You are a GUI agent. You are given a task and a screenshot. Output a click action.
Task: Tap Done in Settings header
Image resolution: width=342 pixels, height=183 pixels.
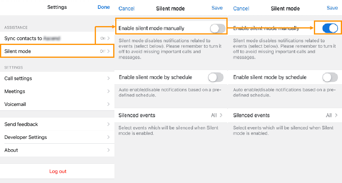(104, 7)
